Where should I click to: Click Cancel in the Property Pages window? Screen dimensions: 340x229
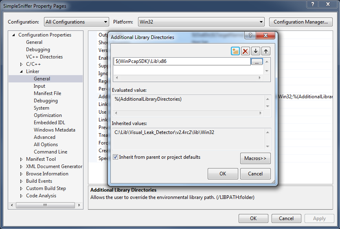[x=286, y=218]
